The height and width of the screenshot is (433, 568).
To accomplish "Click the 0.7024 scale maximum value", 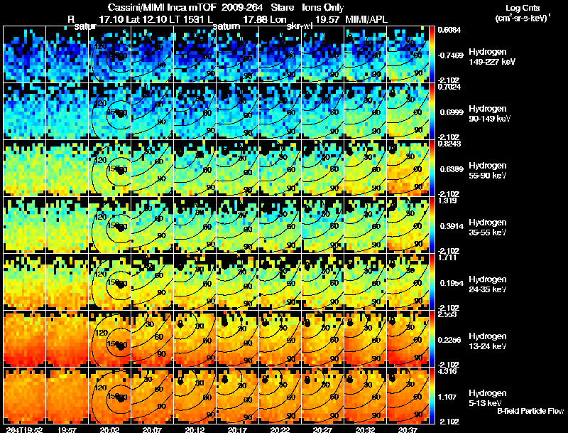I will tap(449, 87).
